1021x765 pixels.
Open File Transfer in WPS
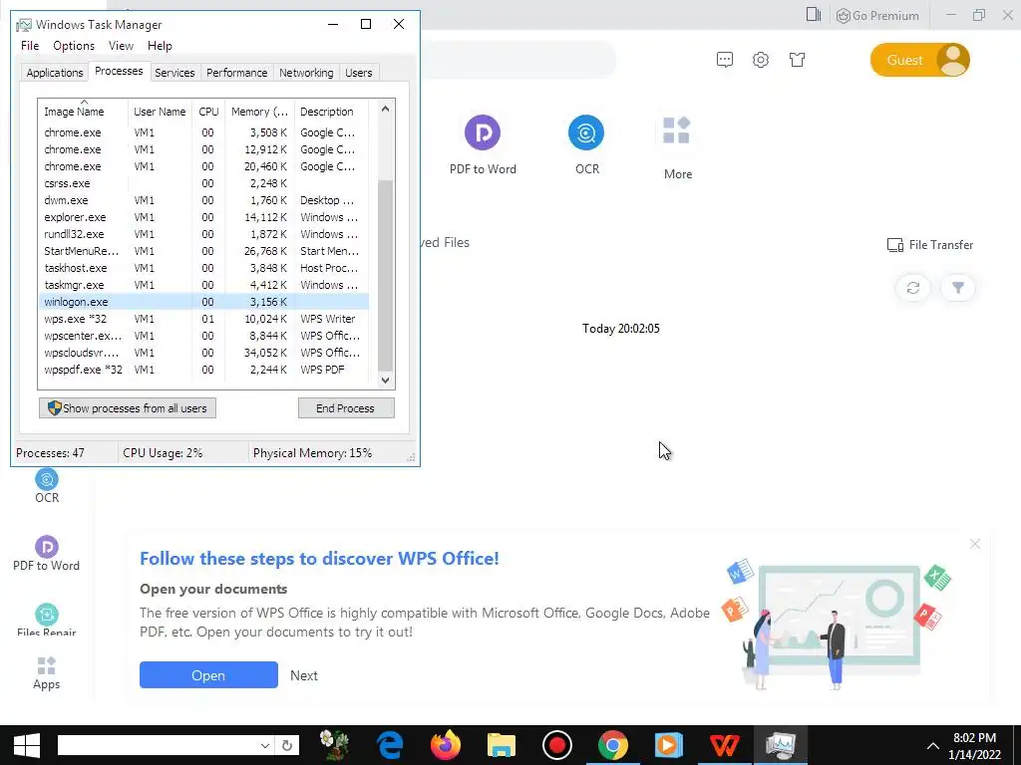(x=930, y=245)
